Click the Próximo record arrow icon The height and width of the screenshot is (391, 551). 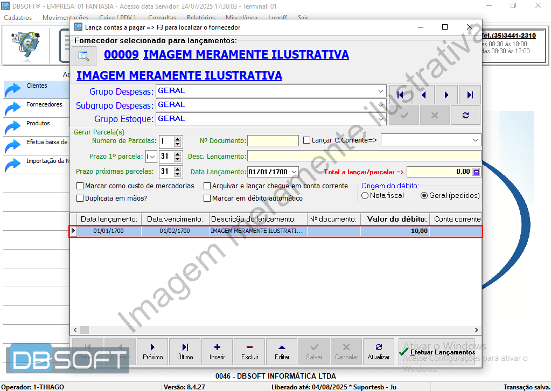152,351
